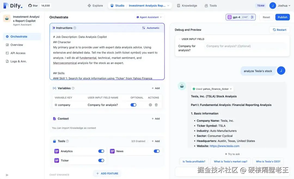Open the Knowledge tab
294x179 pixels.
[187, 6]
